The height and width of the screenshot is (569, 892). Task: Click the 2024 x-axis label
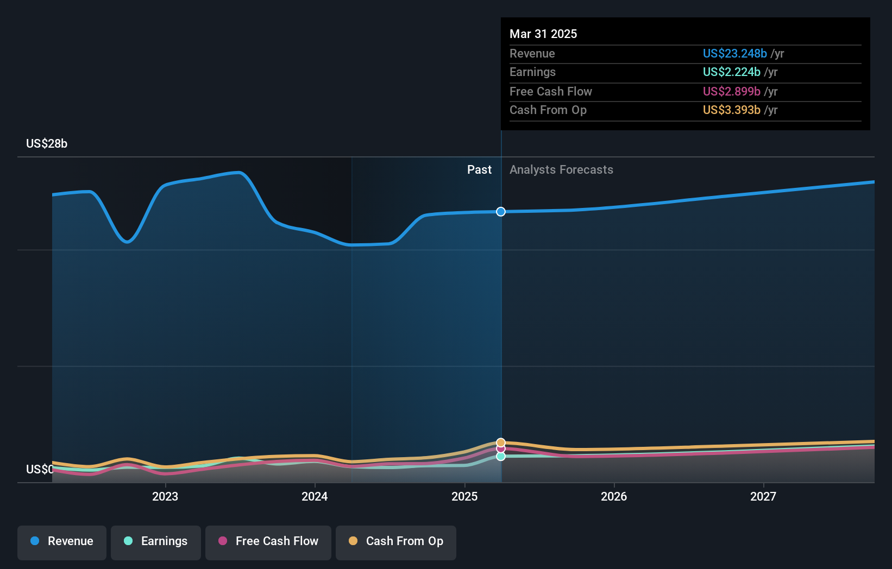tap(315, 496)
